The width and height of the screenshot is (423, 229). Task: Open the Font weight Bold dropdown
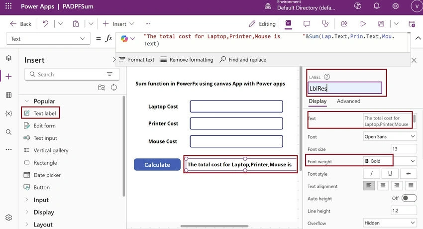(x=390, y=161)
